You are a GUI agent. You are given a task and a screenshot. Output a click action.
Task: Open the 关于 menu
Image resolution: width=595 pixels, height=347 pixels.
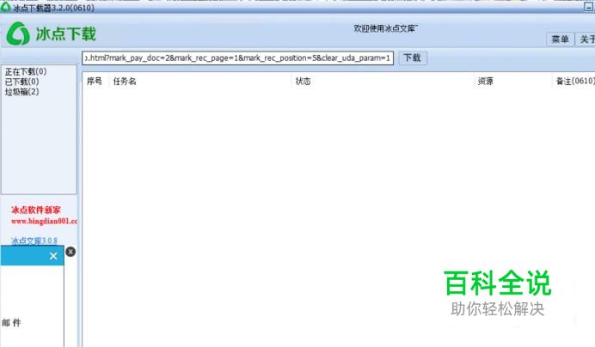(x=586, y=39)
